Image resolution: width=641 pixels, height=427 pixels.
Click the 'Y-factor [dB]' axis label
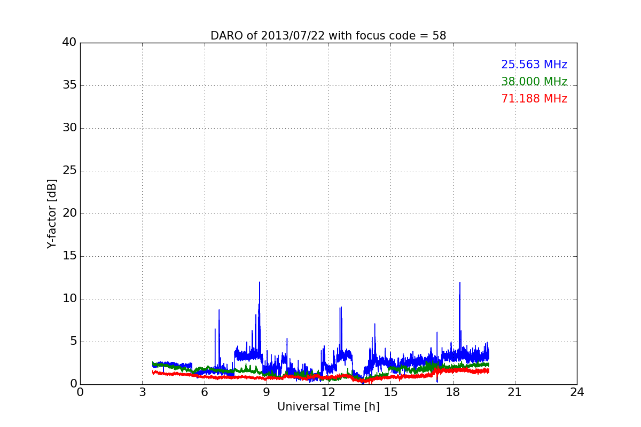(52, 213)
